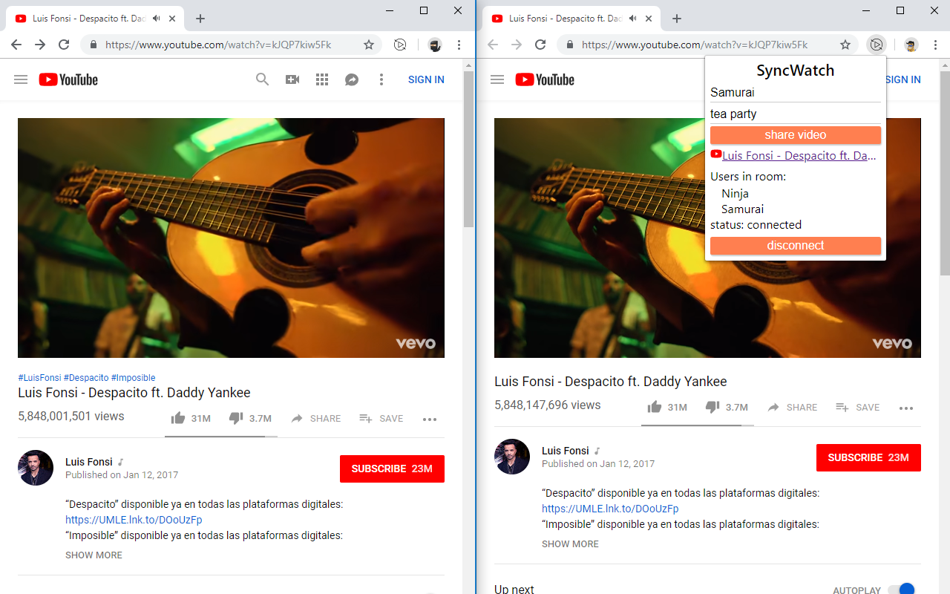The image size is (950, 594).
Task: Open the YouTube apps grid icon
Action: pos(322,79)
